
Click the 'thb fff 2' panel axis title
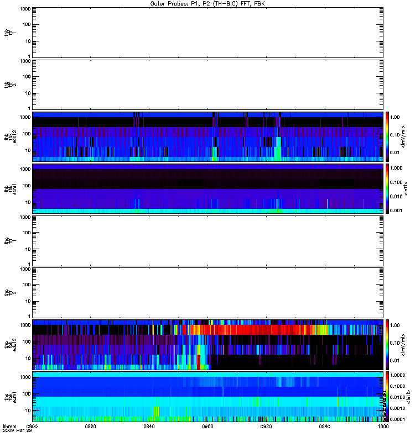pyautogui.click(x=11, y=85)
